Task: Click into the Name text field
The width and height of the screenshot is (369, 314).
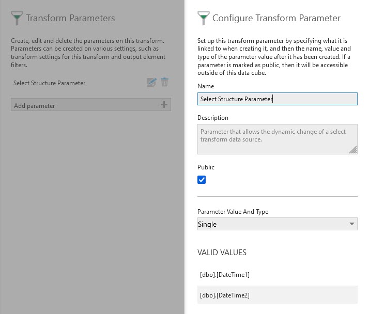Action: coord(277,99)
